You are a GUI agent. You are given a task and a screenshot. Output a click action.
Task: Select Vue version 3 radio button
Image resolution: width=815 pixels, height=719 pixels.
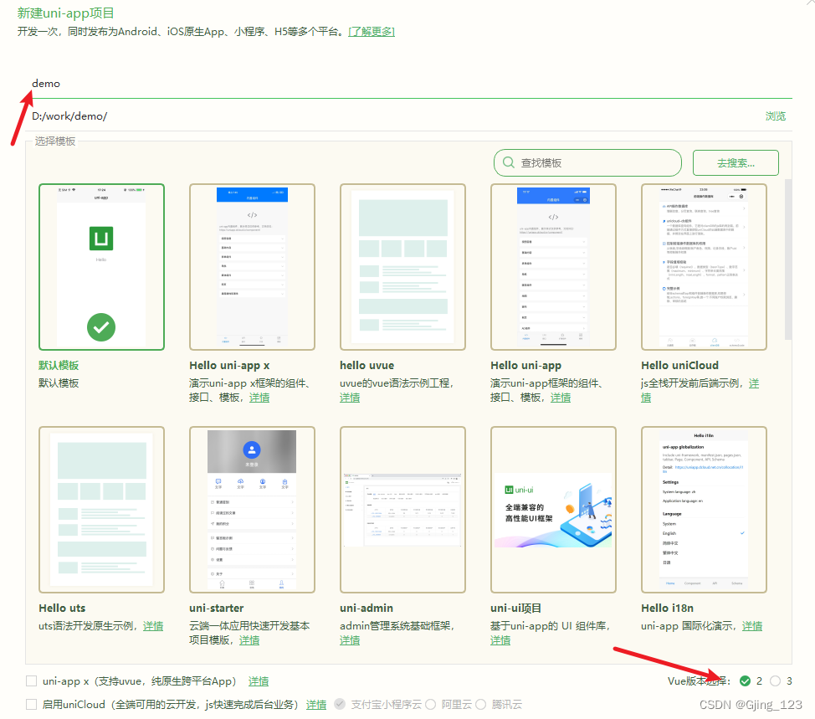click(x=775, y=681)
